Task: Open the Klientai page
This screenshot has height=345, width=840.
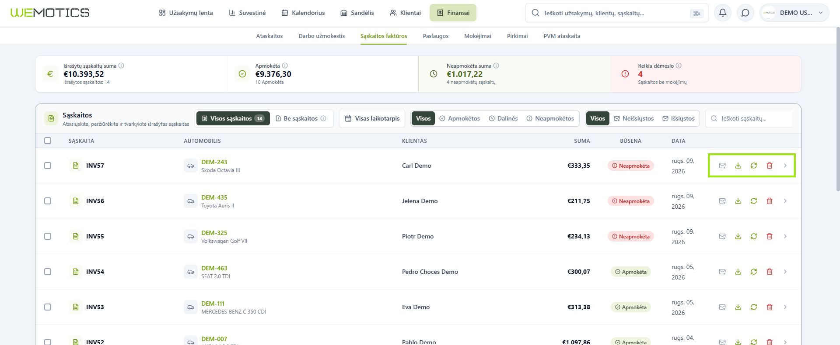Action: [405, 13]
